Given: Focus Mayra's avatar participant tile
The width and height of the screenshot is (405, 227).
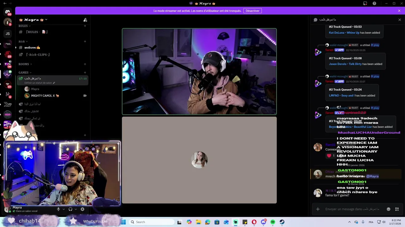Looking at the screenshot, I should pos(199,160).
